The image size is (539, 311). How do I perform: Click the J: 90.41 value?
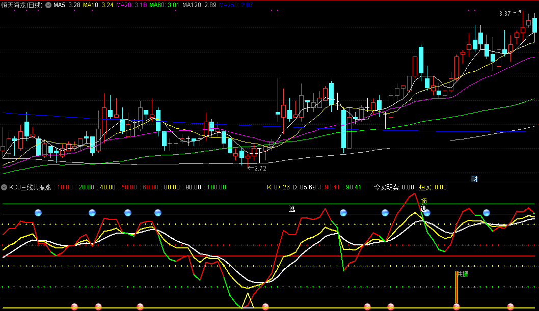329,187
